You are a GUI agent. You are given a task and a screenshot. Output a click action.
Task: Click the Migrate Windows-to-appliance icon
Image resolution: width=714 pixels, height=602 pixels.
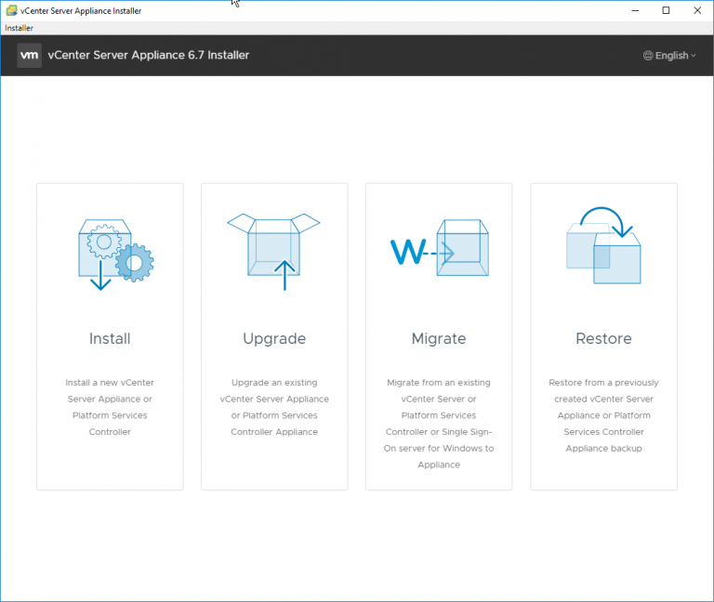click(x=438, y=249)
